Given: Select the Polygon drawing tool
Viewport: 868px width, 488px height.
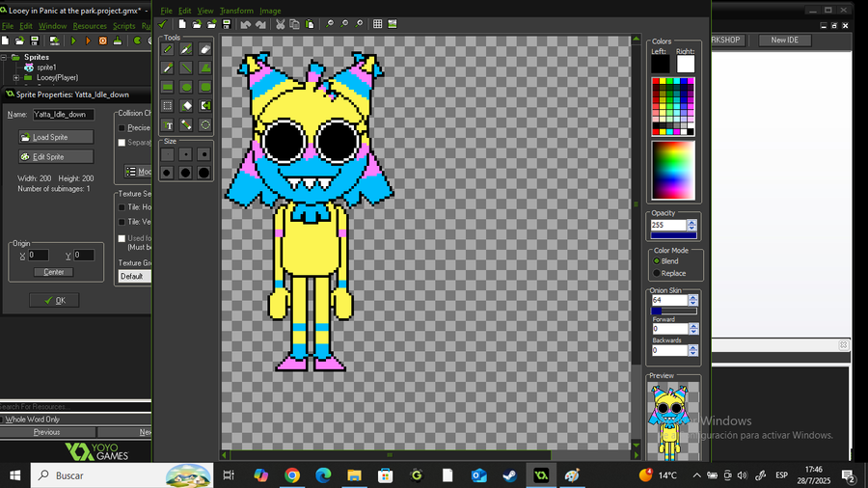Looking at the screenshot, I should click(204, 68).
